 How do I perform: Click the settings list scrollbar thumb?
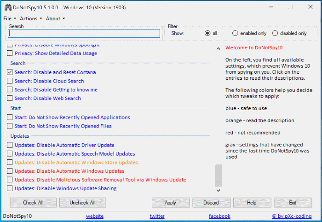(x=218, y=175)
